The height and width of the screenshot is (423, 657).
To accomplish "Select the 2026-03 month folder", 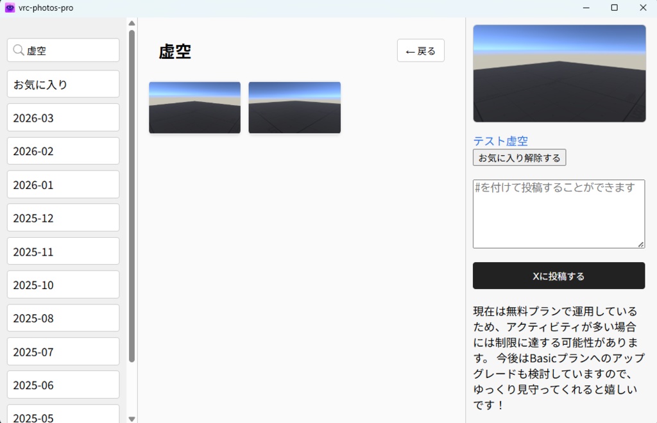I will [62, 117].
